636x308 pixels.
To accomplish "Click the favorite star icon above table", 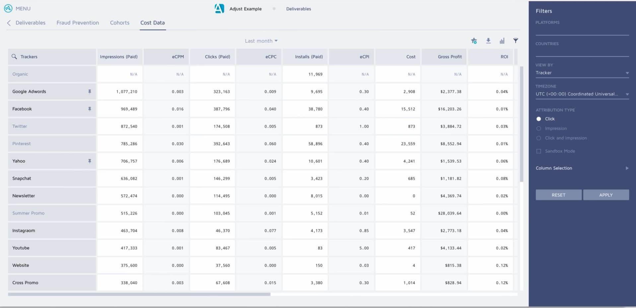I will (x=474, y=41).
